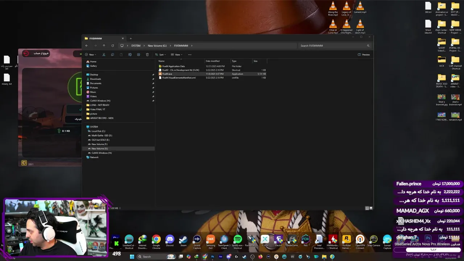
Task: Open TeamSpeak 3 Client shortcut
Action: point(224,242)
